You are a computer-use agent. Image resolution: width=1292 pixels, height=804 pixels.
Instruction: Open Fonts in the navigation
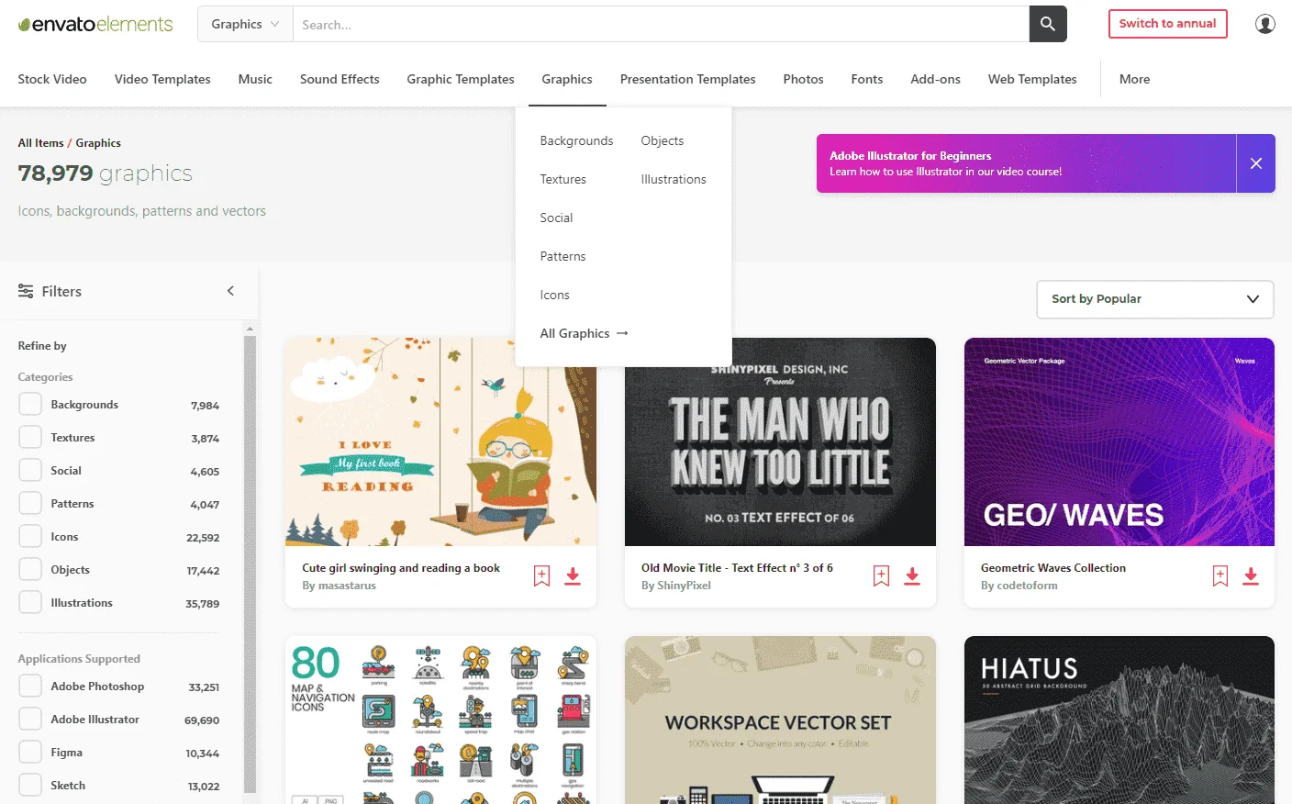pyautogui.click(x=867, y=79)
